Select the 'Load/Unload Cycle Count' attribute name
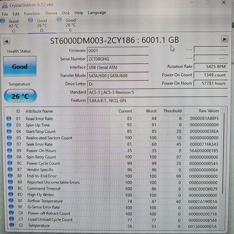The height and width of the screenshot is (234, 234). (50, 219)
